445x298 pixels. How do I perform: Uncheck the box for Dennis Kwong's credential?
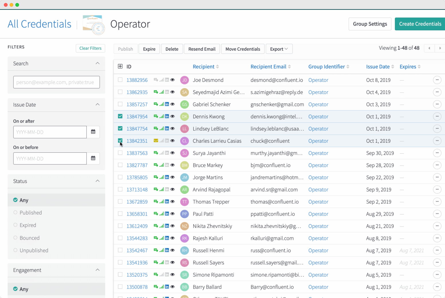(120, 116)
